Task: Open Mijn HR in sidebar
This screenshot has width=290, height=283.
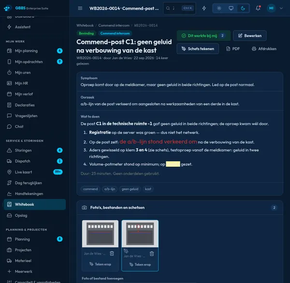Action: [x=35, y=84]
